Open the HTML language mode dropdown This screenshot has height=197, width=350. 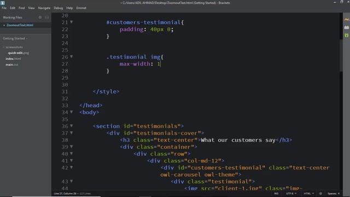click(x=308, y=194)
